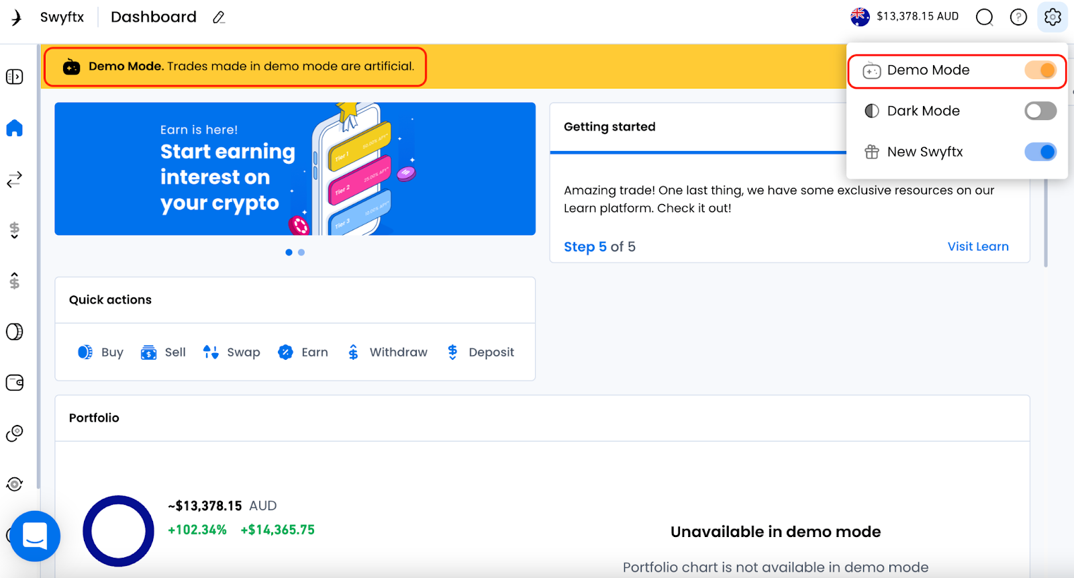Choose Sell in Quick actions
The image size is (1074, 578).
coord(163,352)
